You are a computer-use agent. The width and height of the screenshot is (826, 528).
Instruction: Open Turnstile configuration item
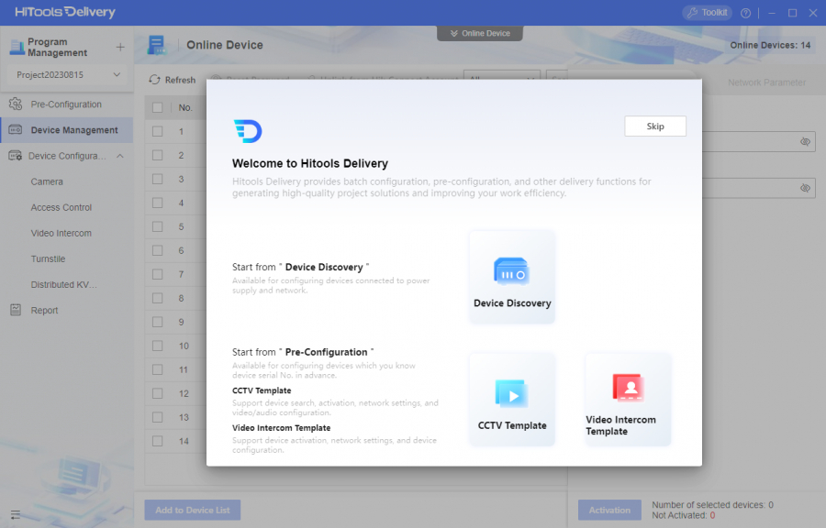(48, 258)
